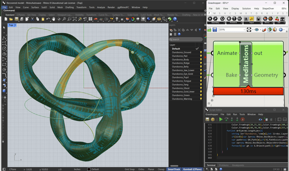Click the Grasshopper preview eye icon
Image resolution: width=289 pixels, height=171 pixels.
pos(257,30)
